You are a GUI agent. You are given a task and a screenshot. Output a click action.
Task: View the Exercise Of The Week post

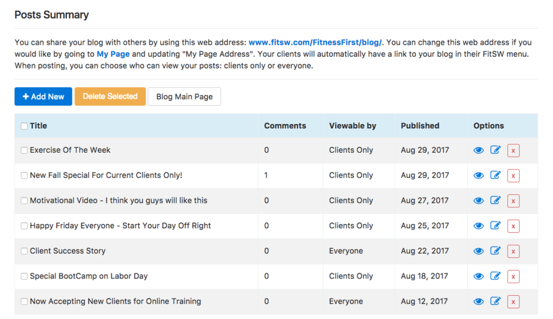click(478, 151)
